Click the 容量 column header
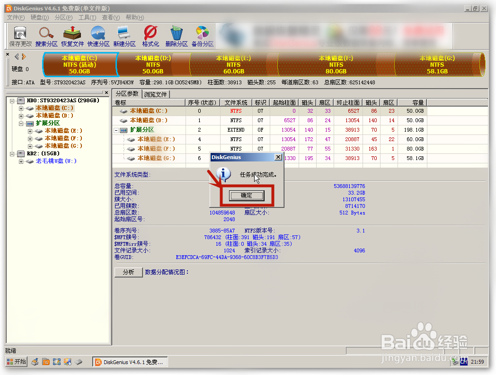This screenshot has height=375, width=496. (x=413, y=103)
